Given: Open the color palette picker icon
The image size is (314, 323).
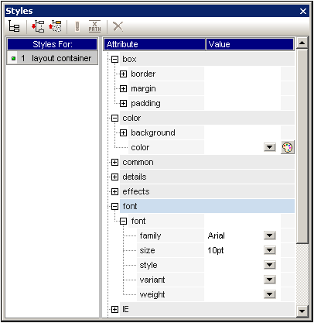Looking at the screenshot, I should (x=288, y=148).
